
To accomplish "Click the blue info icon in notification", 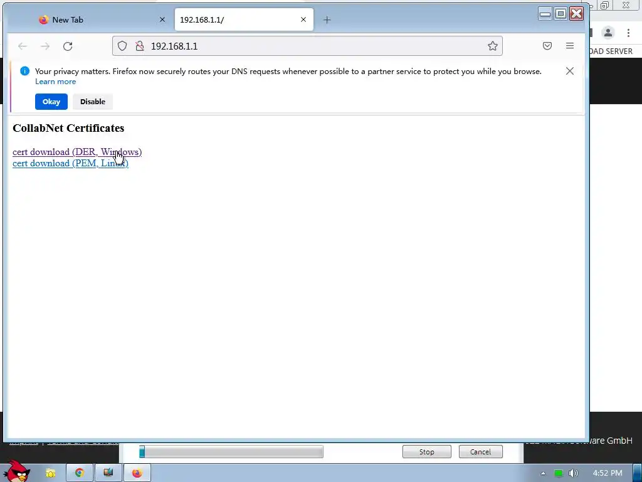I will 24,72.
